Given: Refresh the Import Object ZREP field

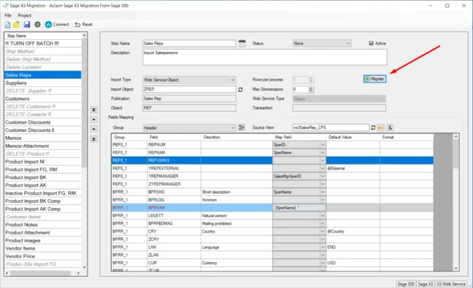Looking at the screenshot, I should pyautogui.click(x=241, y=89).
